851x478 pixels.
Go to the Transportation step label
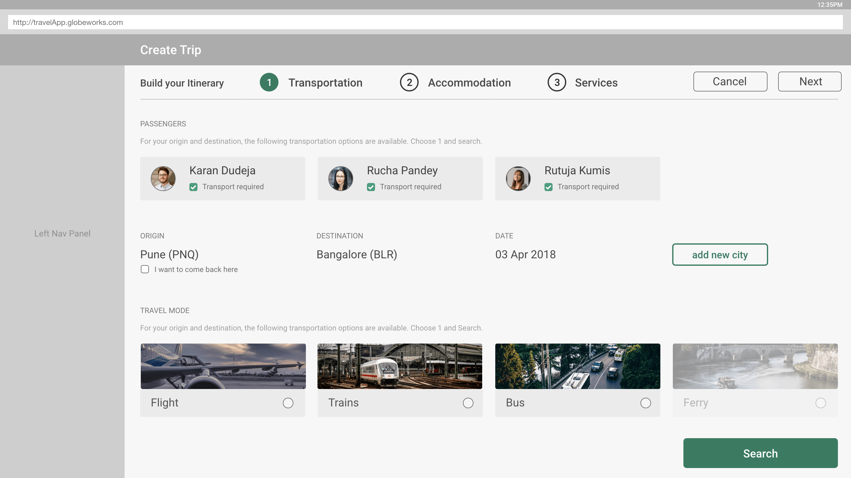click(x=326, y=82)
